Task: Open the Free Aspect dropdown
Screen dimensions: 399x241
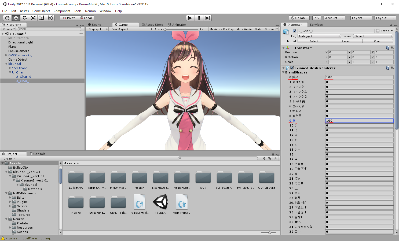Action: coord(131,29)
